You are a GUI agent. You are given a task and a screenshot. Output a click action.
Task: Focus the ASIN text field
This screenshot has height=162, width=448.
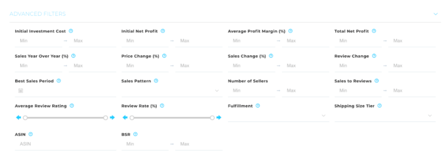tap(65, 144)
